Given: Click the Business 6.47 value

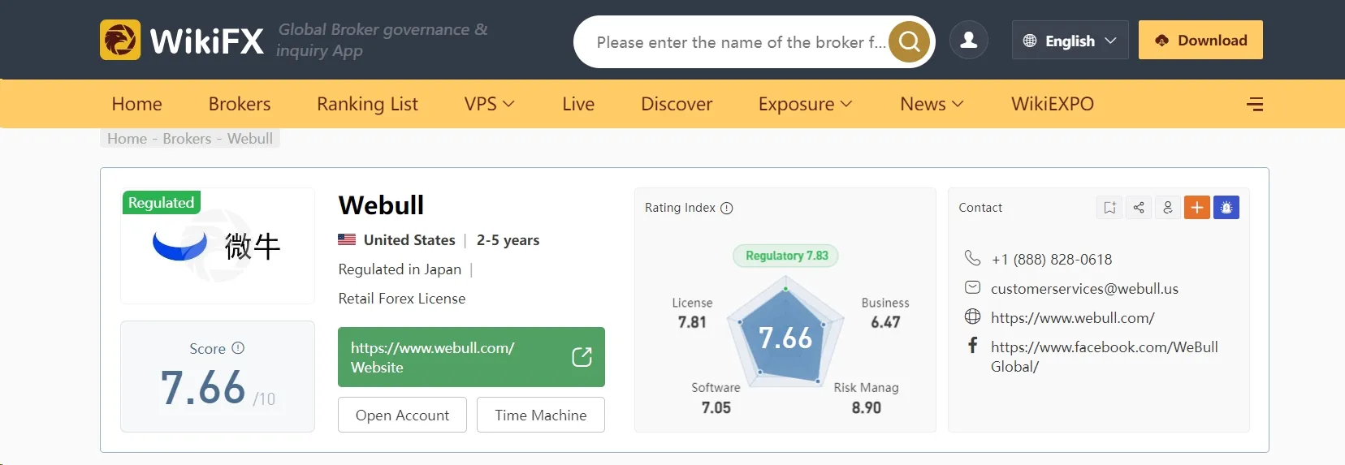Looking at the screenshot, I should tap(885, 322).
